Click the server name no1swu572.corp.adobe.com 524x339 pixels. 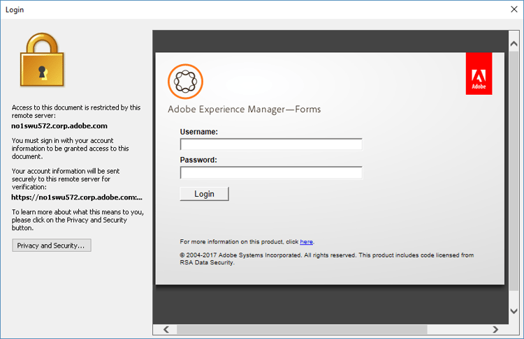pos(59,126)
